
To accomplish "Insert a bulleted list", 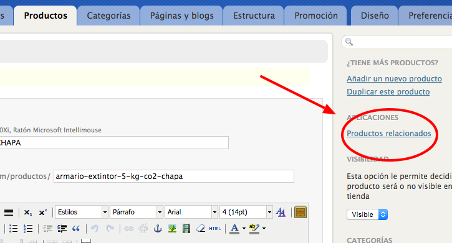I will pos(13,228).
